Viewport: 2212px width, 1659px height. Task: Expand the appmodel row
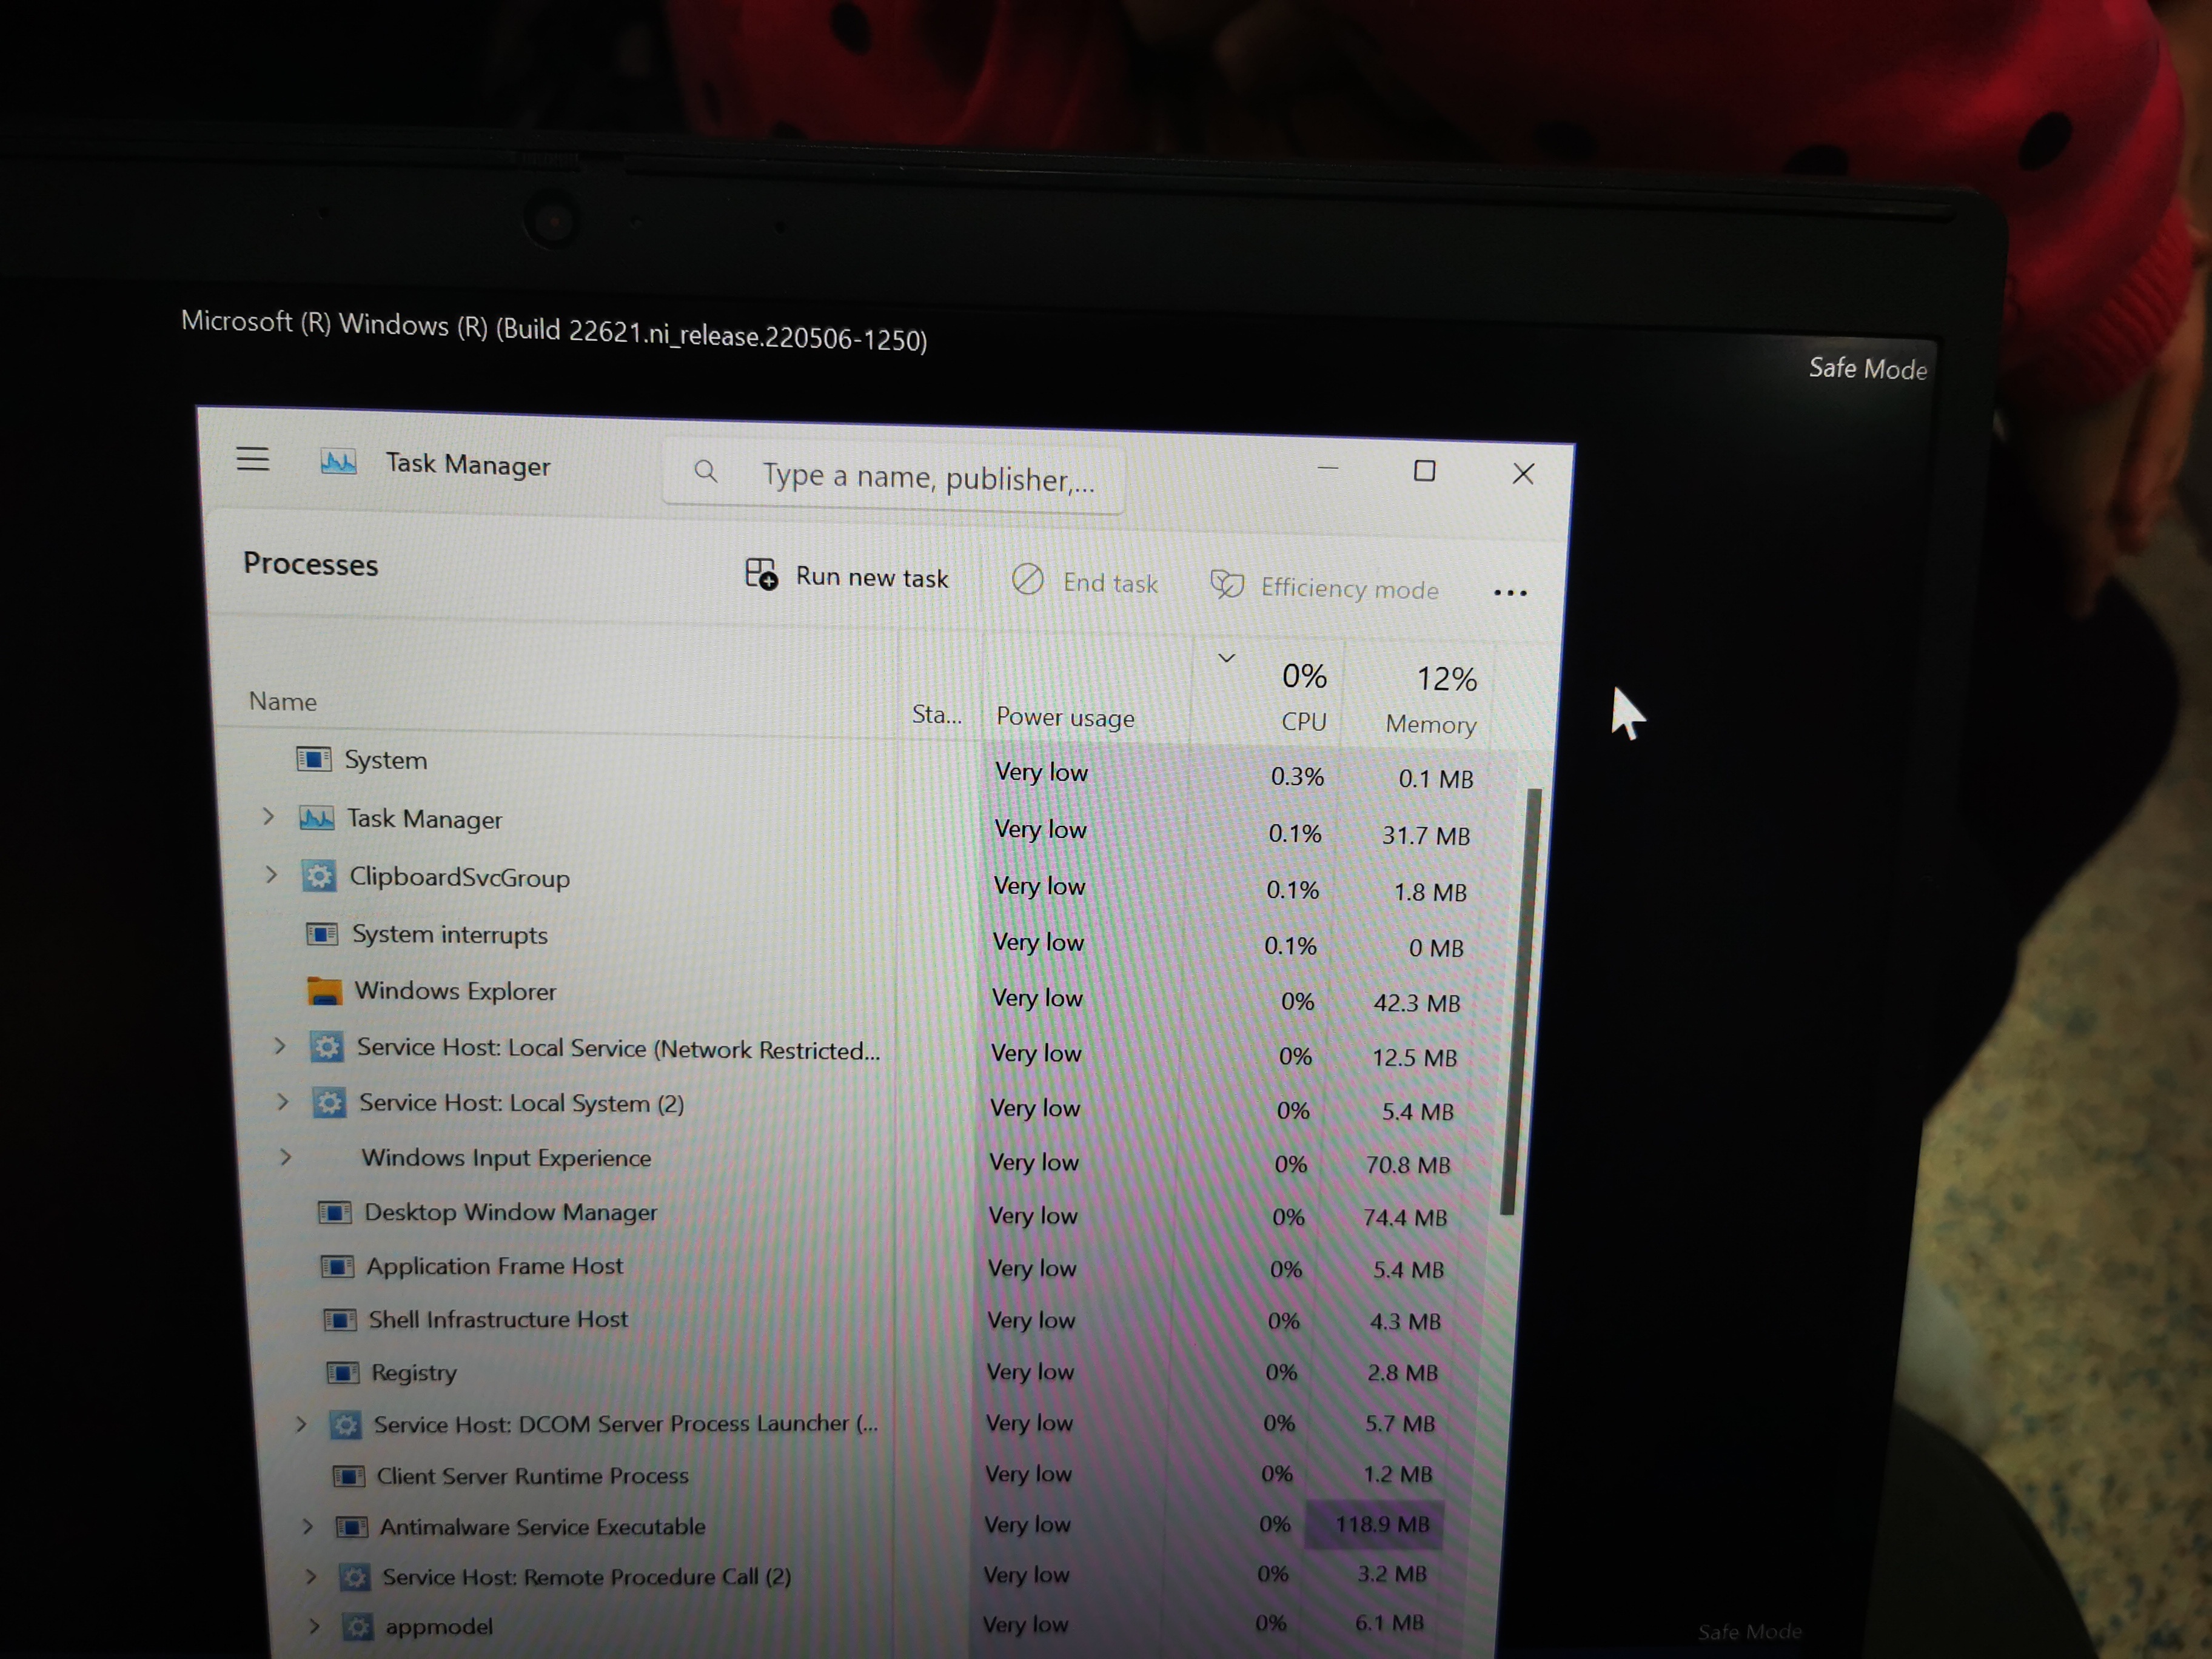pos(314,1626)
